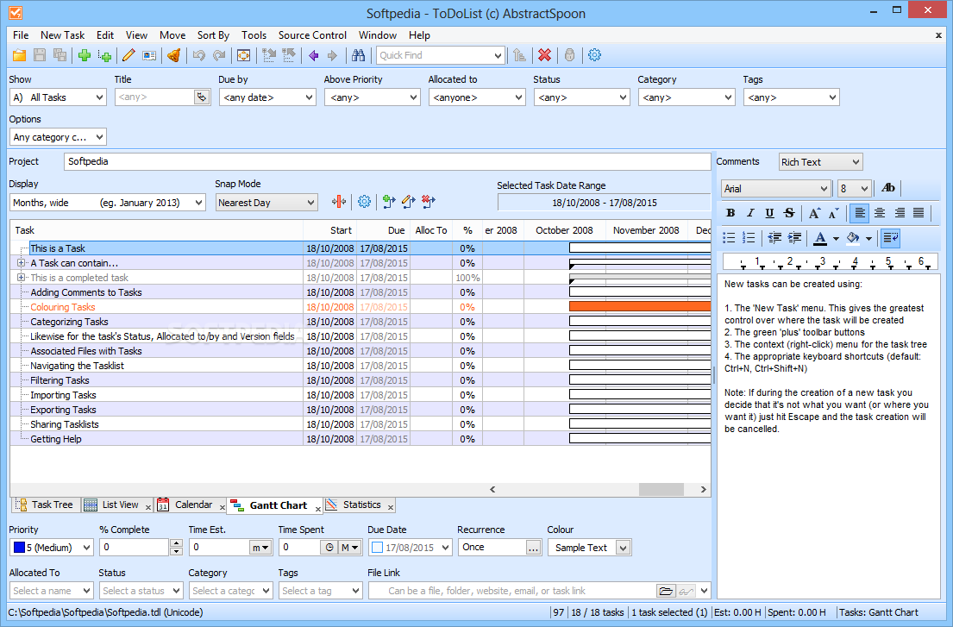Screen dimensions: 953x627
Task: Toggle justified alignment in comments
Action: [919, 213]
